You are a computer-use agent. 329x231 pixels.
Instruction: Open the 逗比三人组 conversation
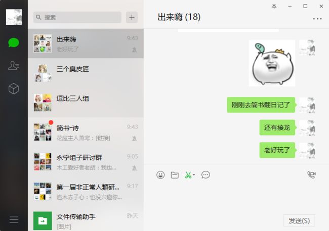pos(86,103)
